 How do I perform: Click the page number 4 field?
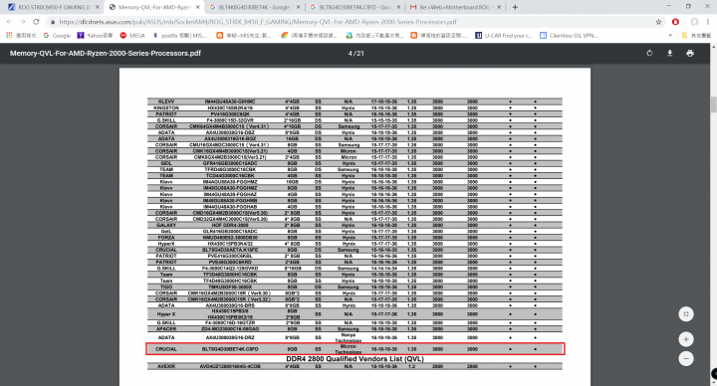point(351,54)
